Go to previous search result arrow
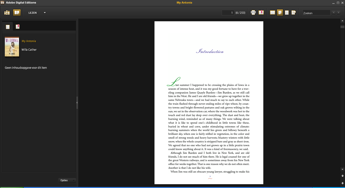The height and width of the screenshot is (188, 345). (334, 13)
